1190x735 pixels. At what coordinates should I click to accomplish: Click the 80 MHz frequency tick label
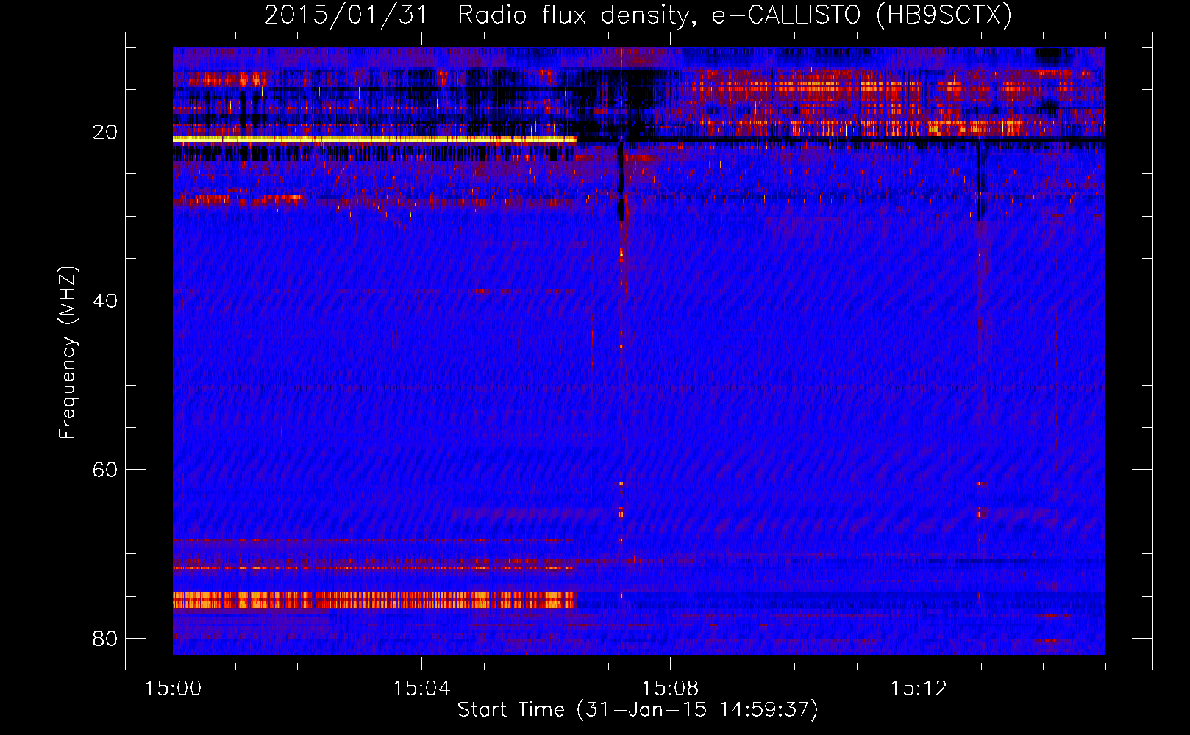[105, 638]
